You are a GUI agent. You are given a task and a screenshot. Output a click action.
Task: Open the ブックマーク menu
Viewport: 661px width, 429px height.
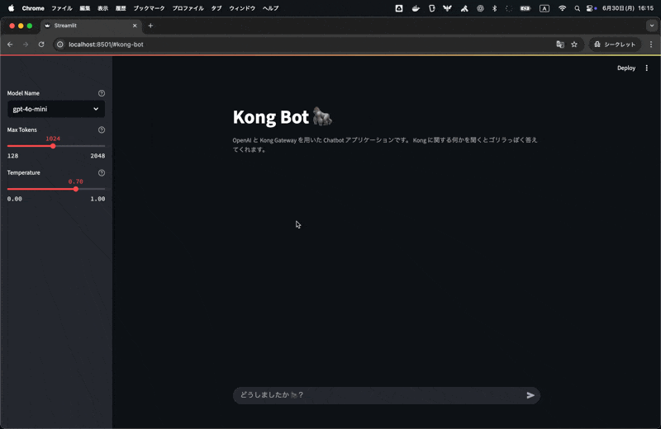[x=149, y=8]
